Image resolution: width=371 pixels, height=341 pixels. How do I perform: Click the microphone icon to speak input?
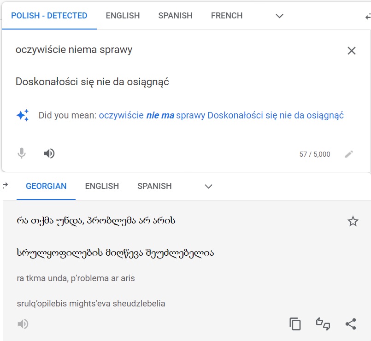21,153
